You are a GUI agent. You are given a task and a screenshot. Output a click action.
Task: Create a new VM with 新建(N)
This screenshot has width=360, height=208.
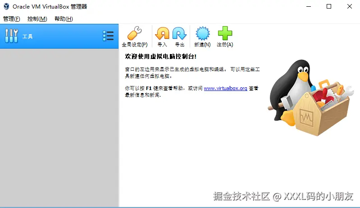coord(202,36)
